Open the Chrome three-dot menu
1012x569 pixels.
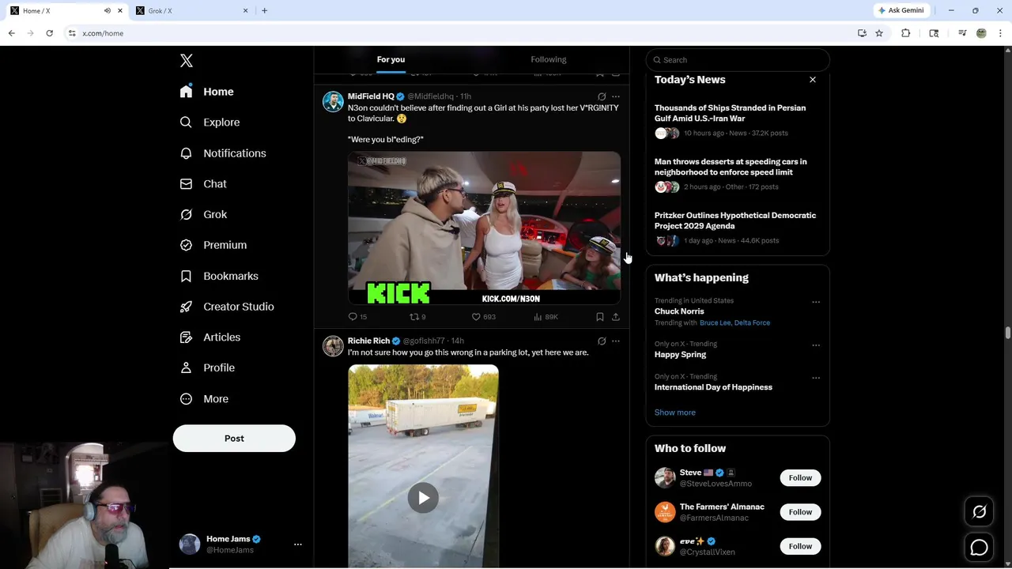click(1001, 33)
